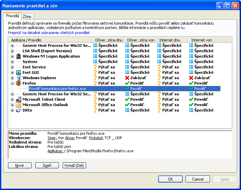Click the green check in the selected rule's Dôver. zóna von column
The width and height of the screenshot is (241, 190).
127,89
